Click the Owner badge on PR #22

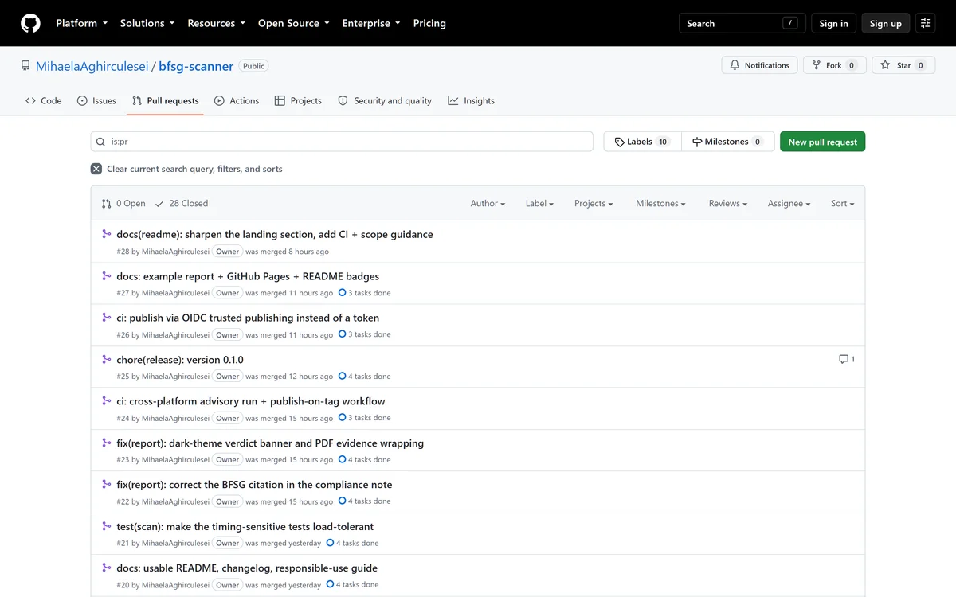227,501
